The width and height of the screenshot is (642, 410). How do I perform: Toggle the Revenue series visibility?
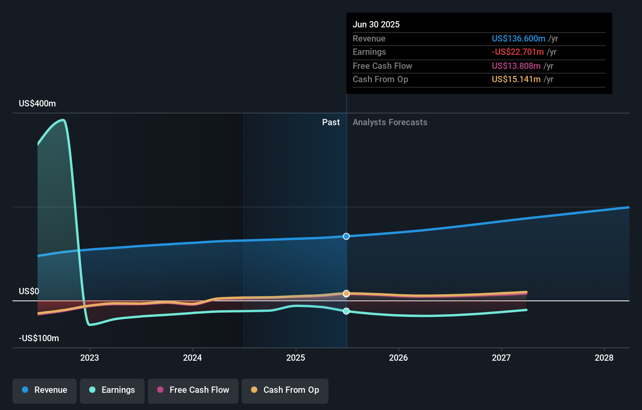coord(44,391)
